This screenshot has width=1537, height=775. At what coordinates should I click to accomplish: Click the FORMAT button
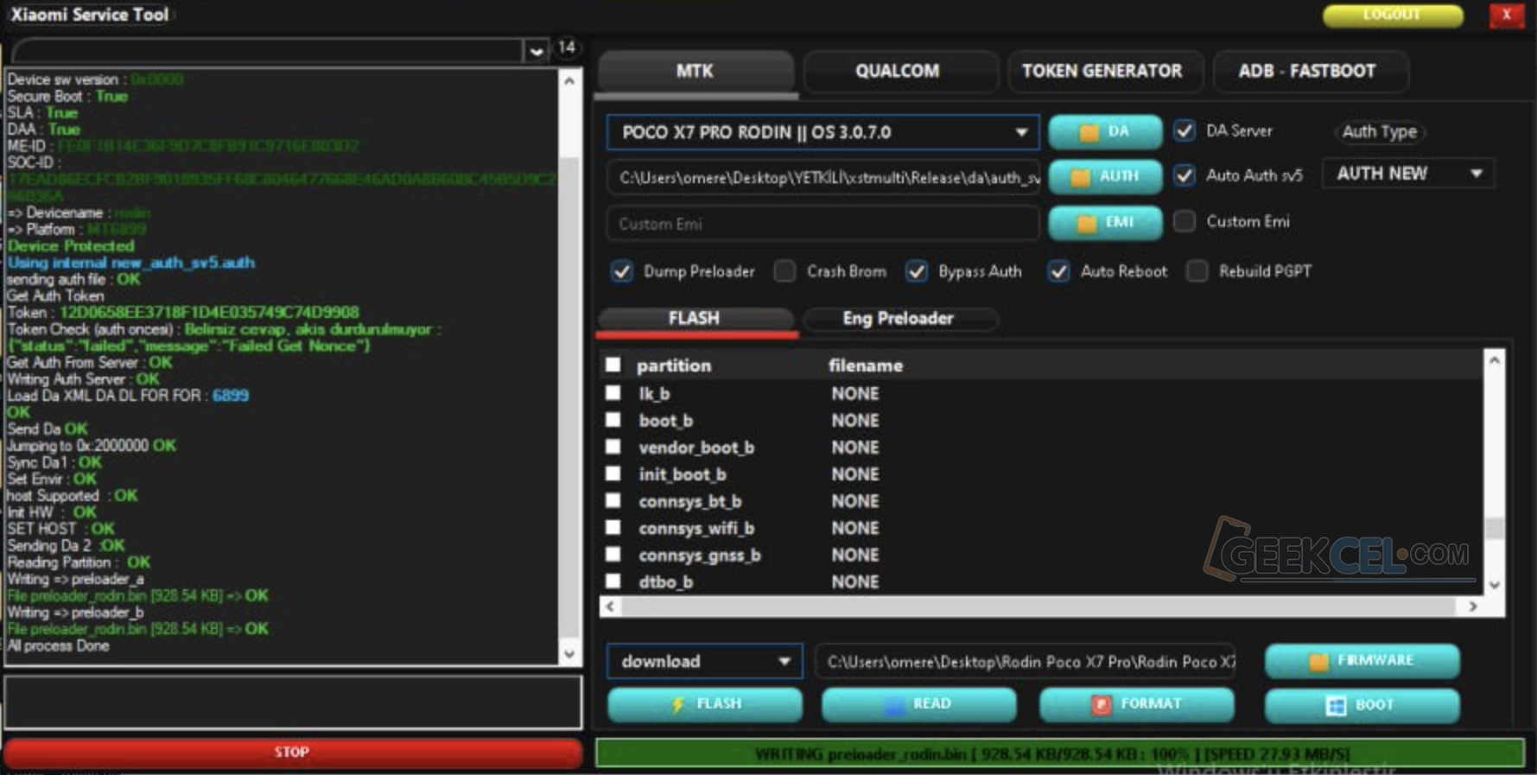(1136, 704)
